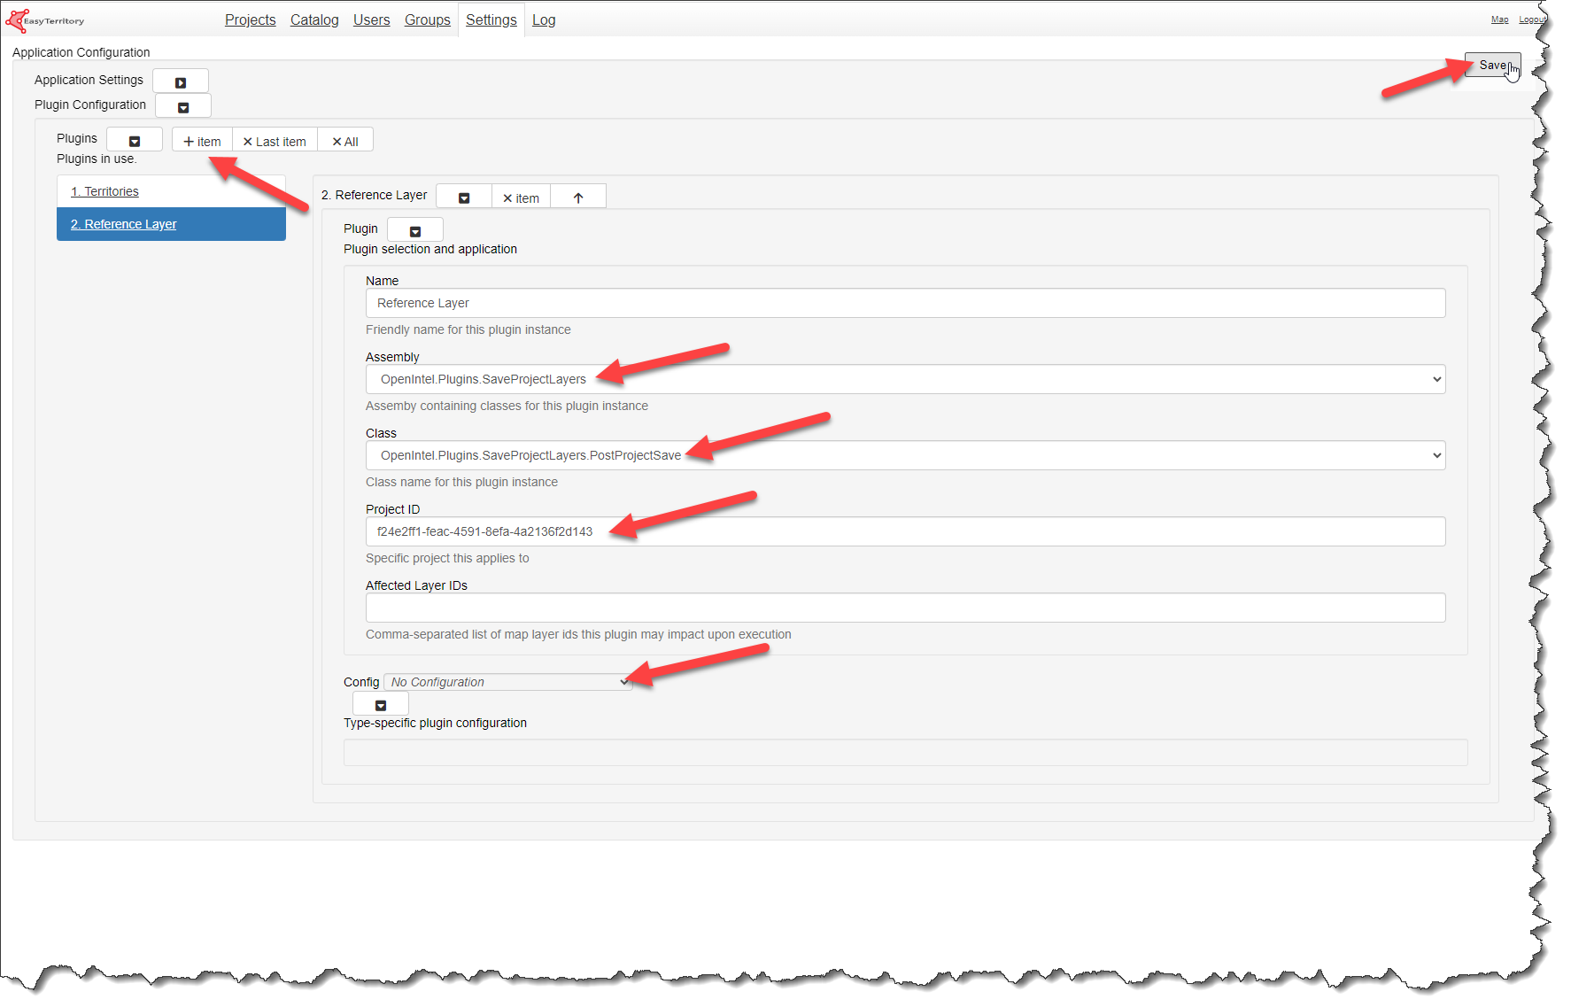Move Reference Layer up with the arrow icon
The height and width of the screenshot is (1007, 1571).
click(x=577, y=196)
